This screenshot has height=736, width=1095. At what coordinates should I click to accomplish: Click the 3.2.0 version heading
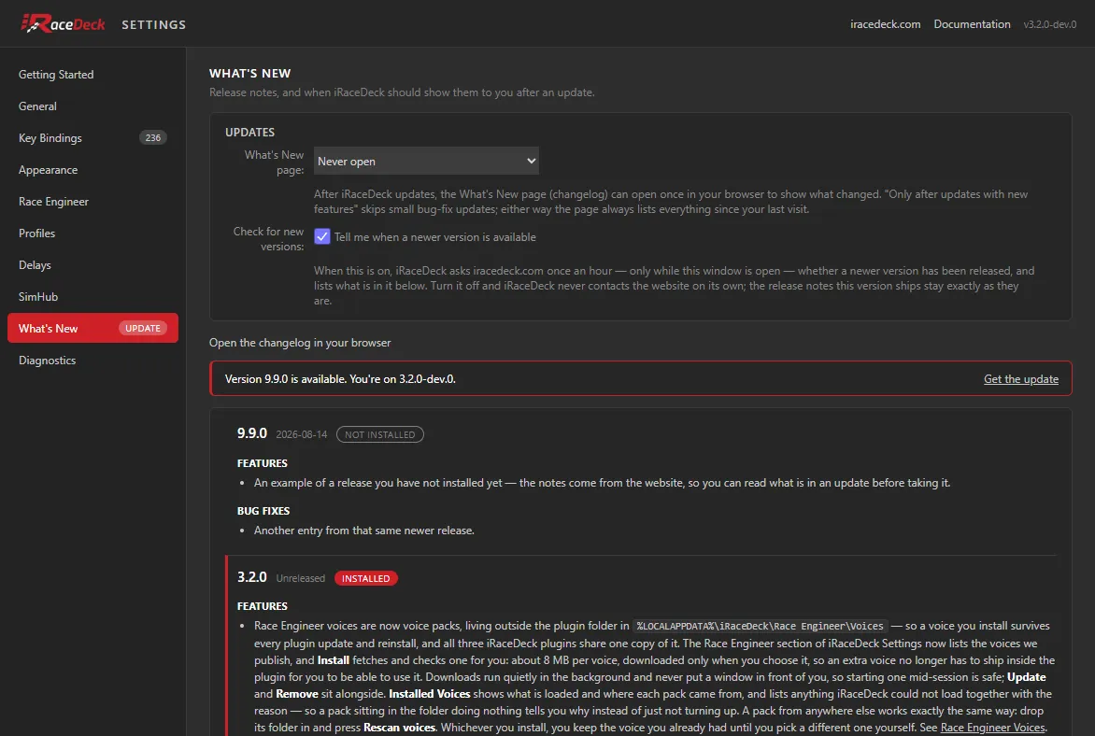[252, 577]
